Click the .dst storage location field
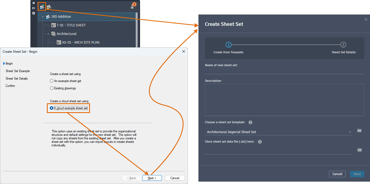Viewport: 370px width, 184px height. [x=278, y=151]
